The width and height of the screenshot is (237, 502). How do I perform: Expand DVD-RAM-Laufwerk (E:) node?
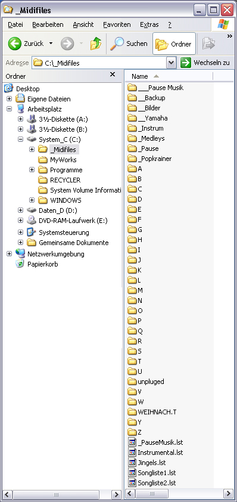click(x=21, y=221)
